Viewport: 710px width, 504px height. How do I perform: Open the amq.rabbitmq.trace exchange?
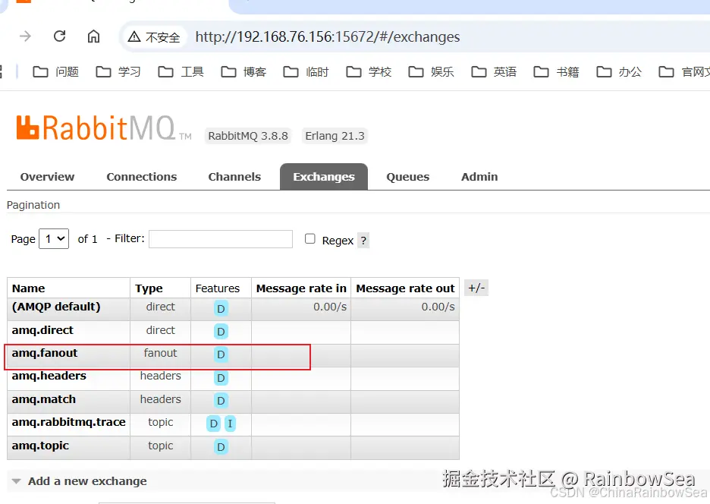click(x=69, y=422)
